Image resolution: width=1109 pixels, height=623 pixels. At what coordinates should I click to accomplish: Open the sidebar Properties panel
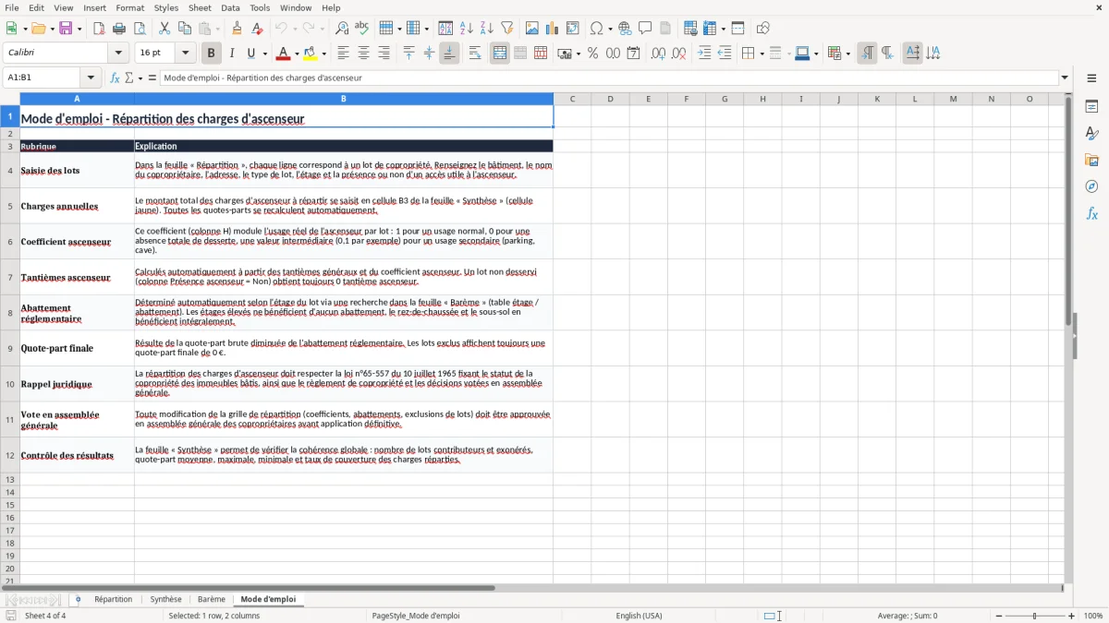[1091, 107]
